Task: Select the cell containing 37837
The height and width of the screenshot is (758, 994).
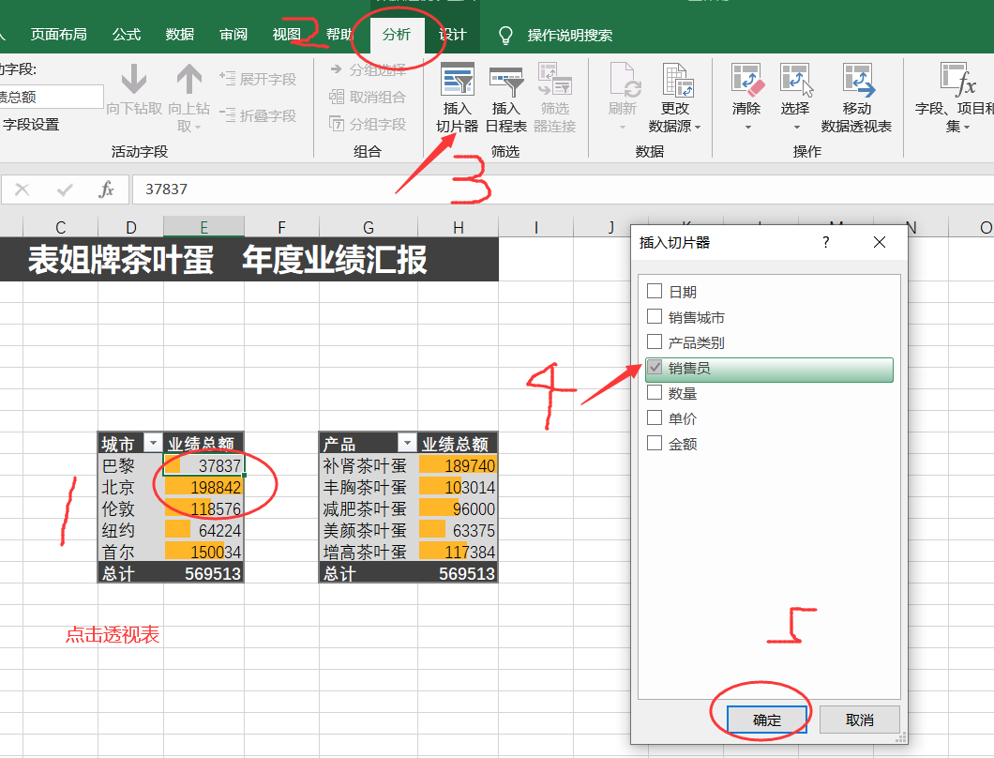Action: (x=208, y=465)
